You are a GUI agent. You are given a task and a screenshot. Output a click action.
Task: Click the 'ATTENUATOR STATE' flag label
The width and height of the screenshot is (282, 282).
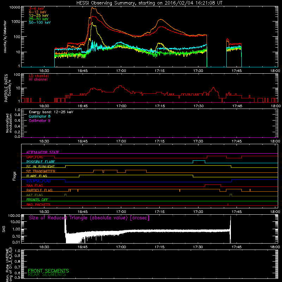coord(43,152)
